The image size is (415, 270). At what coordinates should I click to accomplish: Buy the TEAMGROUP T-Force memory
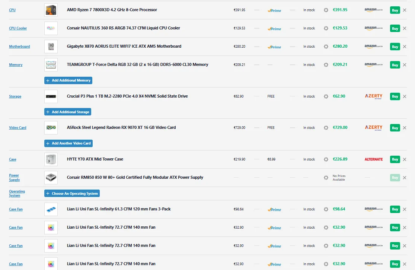pos(395,65)
